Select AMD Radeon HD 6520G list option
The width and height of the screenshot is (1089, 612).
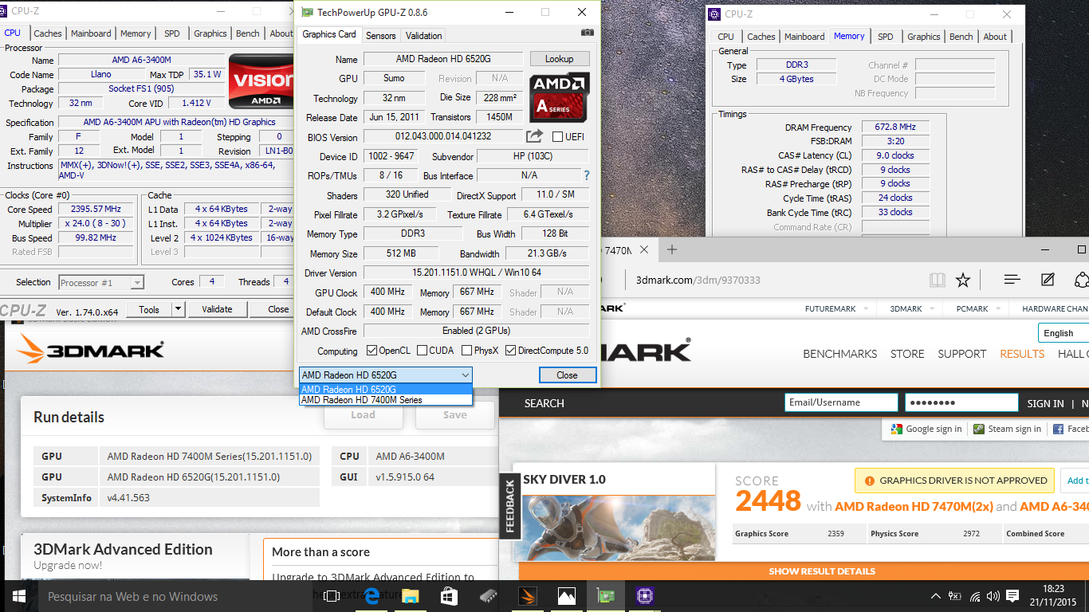tap(386, 390)
